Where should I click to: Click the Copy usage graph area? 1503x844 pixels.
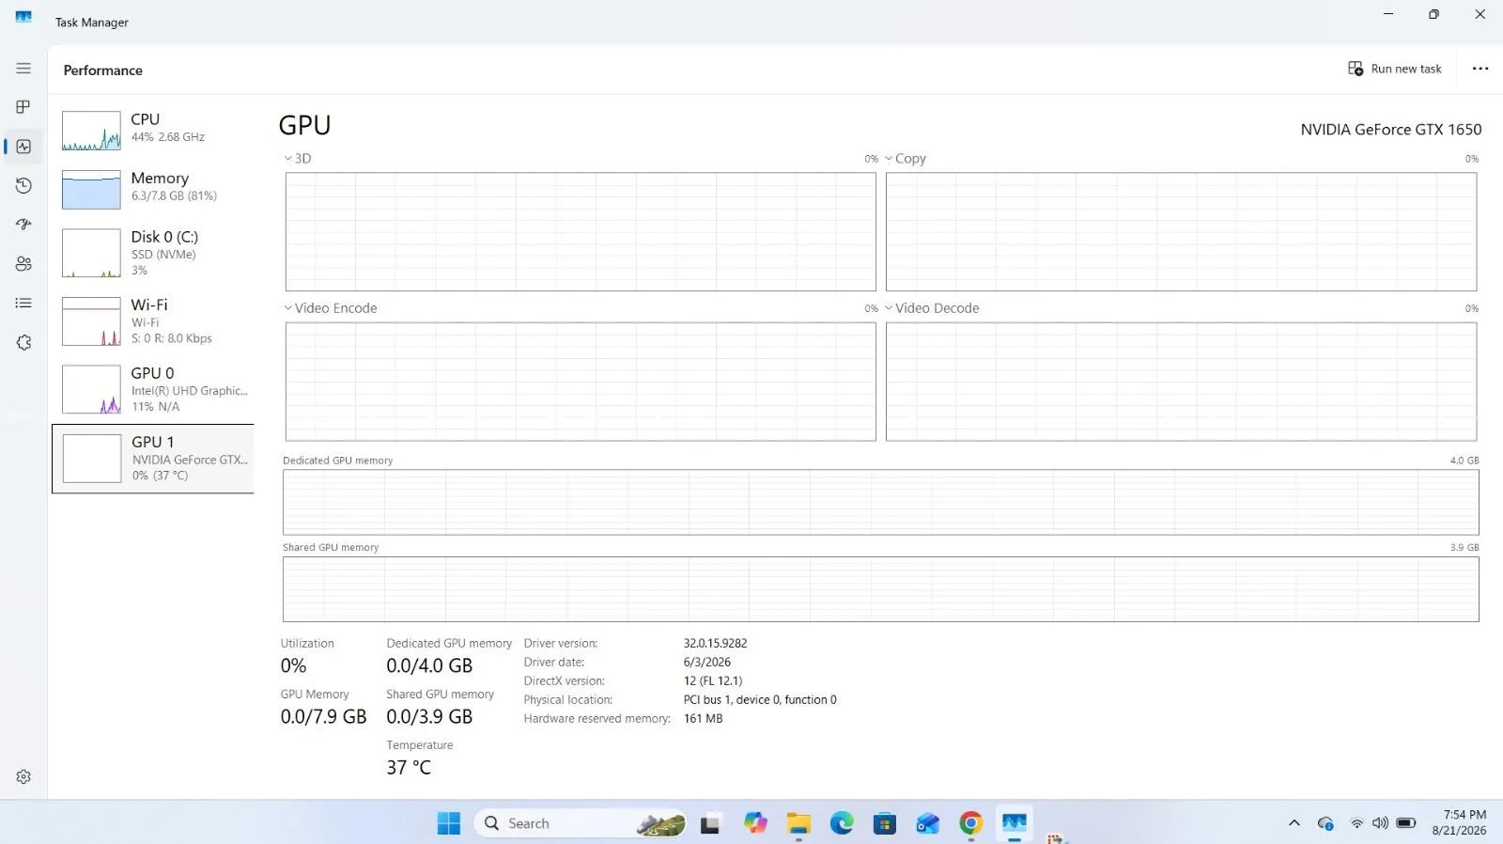(1181, 232)
